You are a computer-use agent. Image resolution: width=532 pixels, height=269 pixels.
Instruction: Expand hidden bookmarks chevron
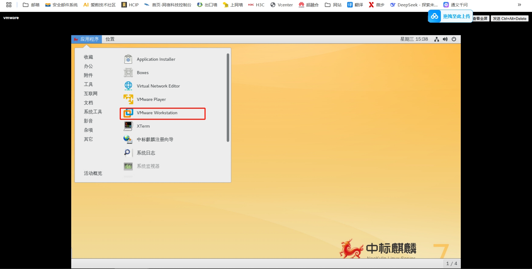coord(520,5)
